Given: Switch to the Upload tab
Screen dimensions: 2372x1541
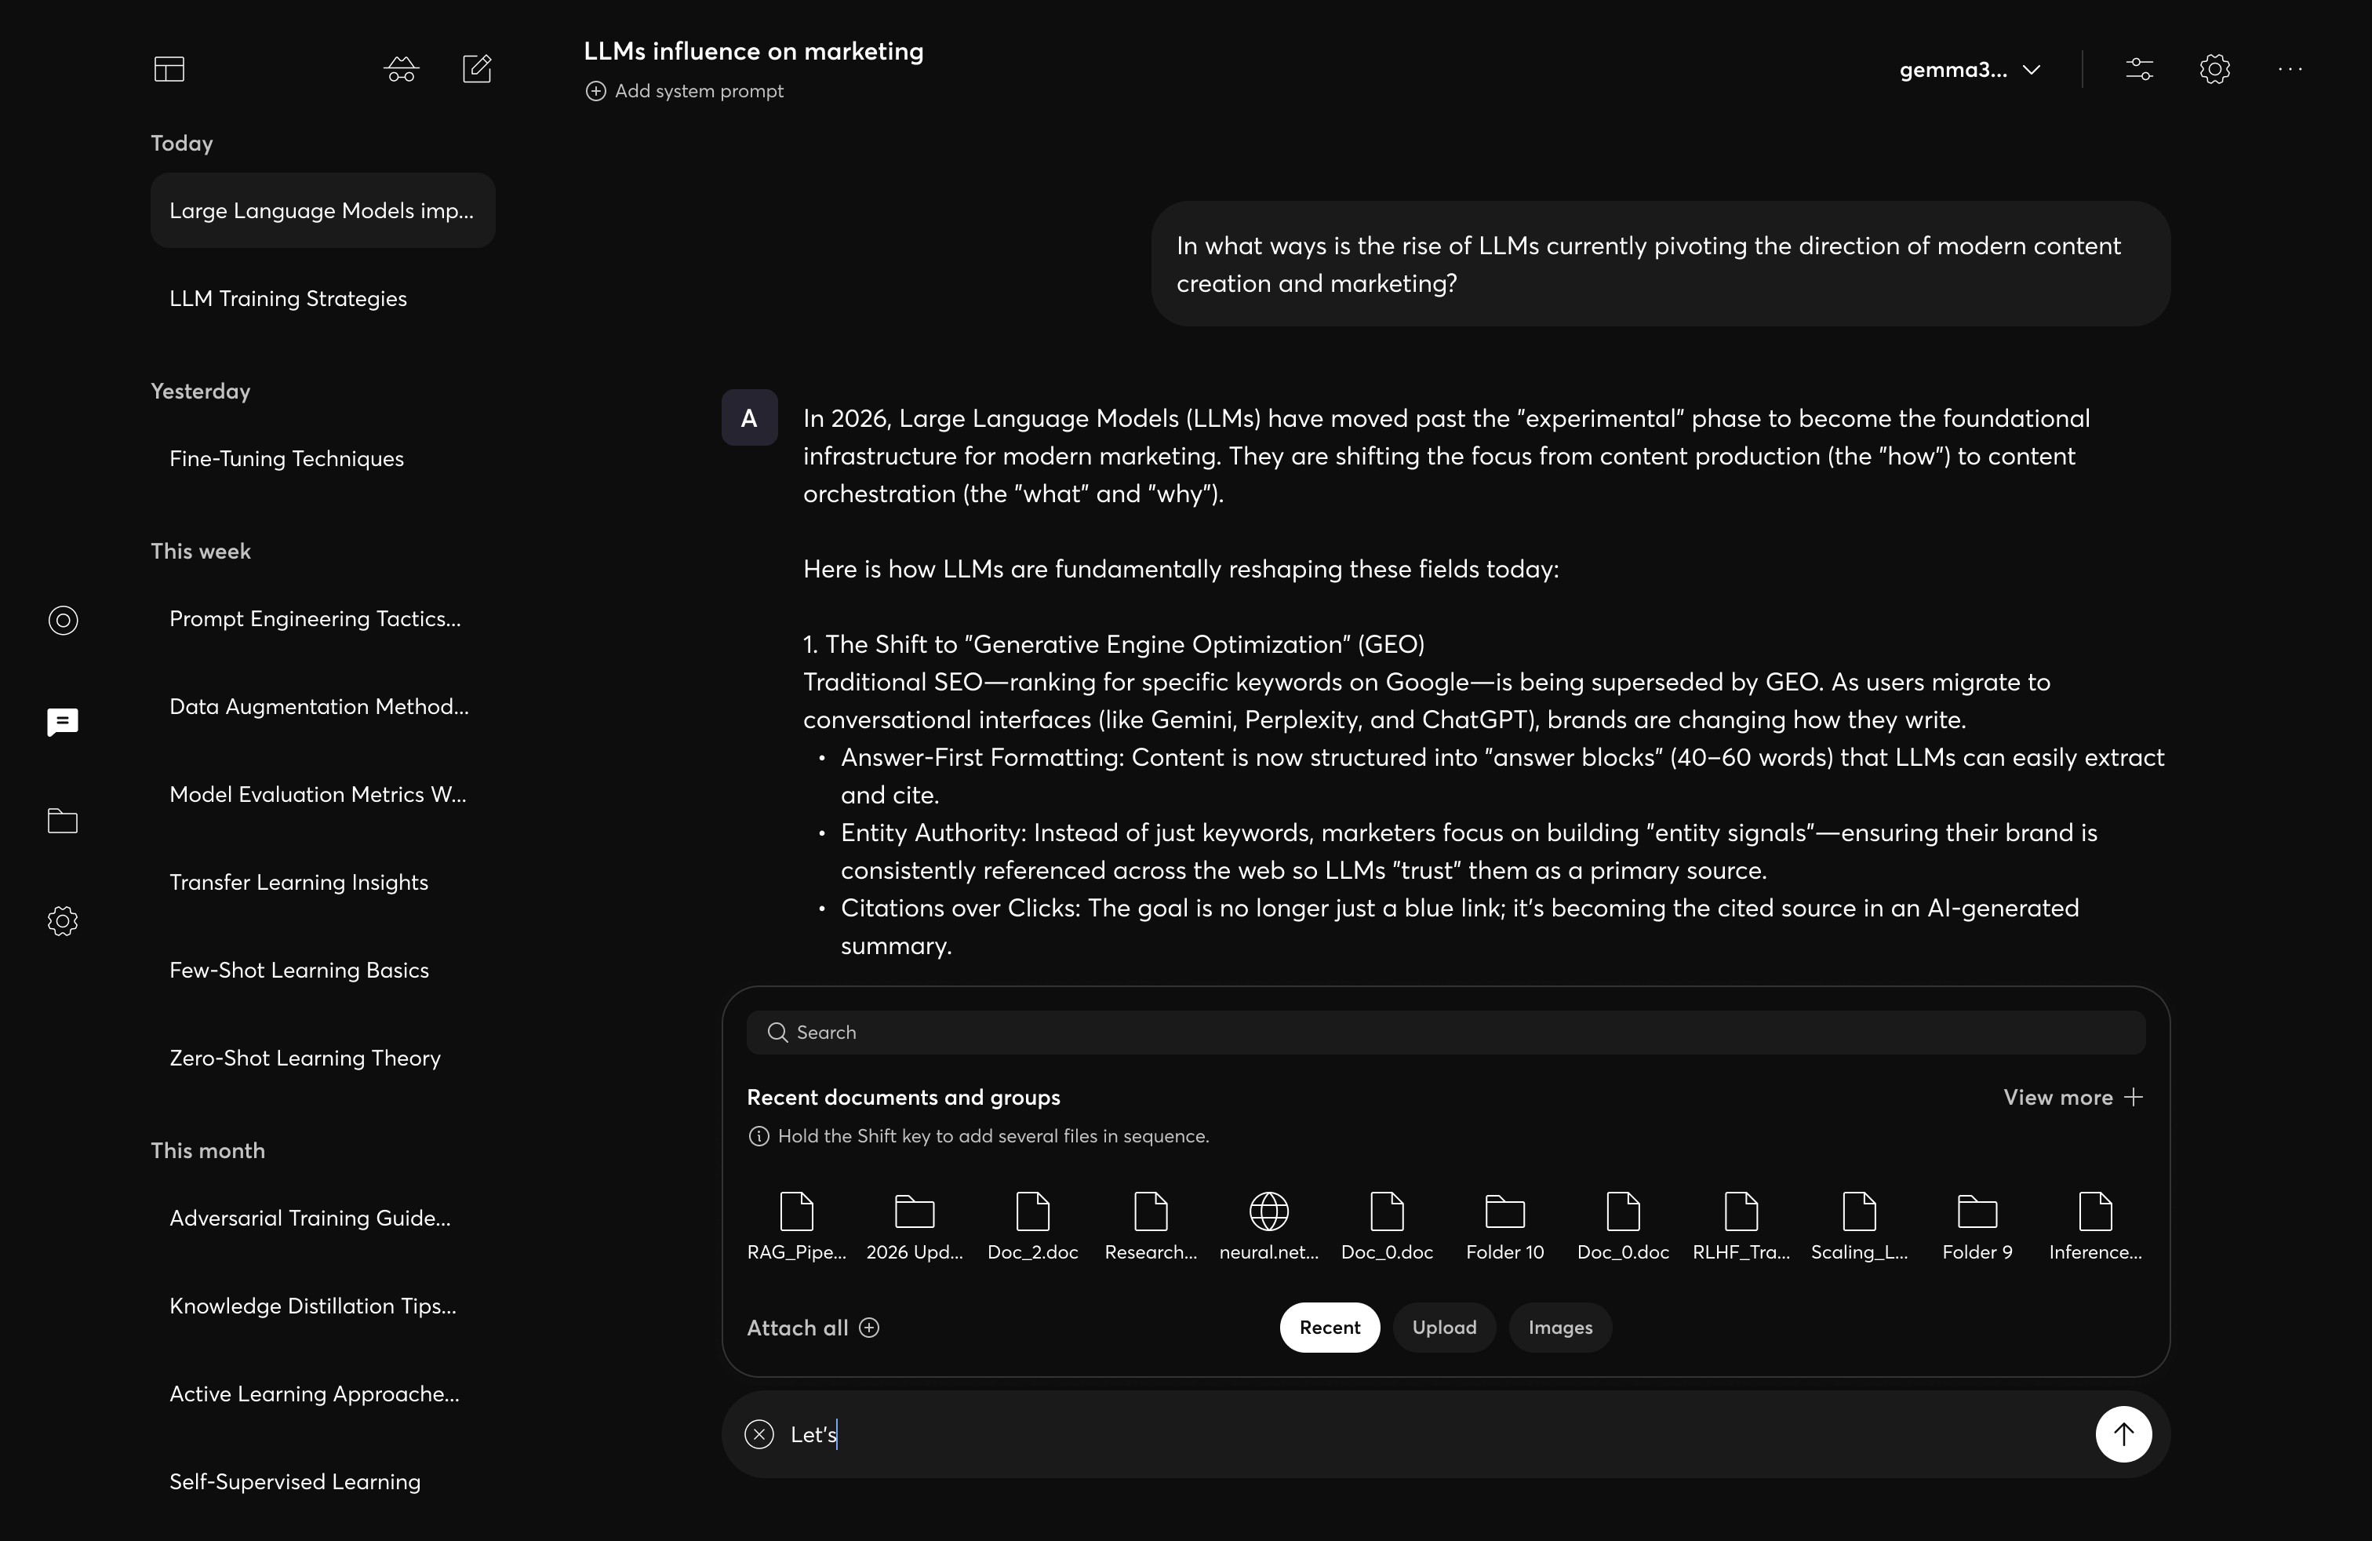Looking at the screenshot, I should click(x=1444, y=1328).
